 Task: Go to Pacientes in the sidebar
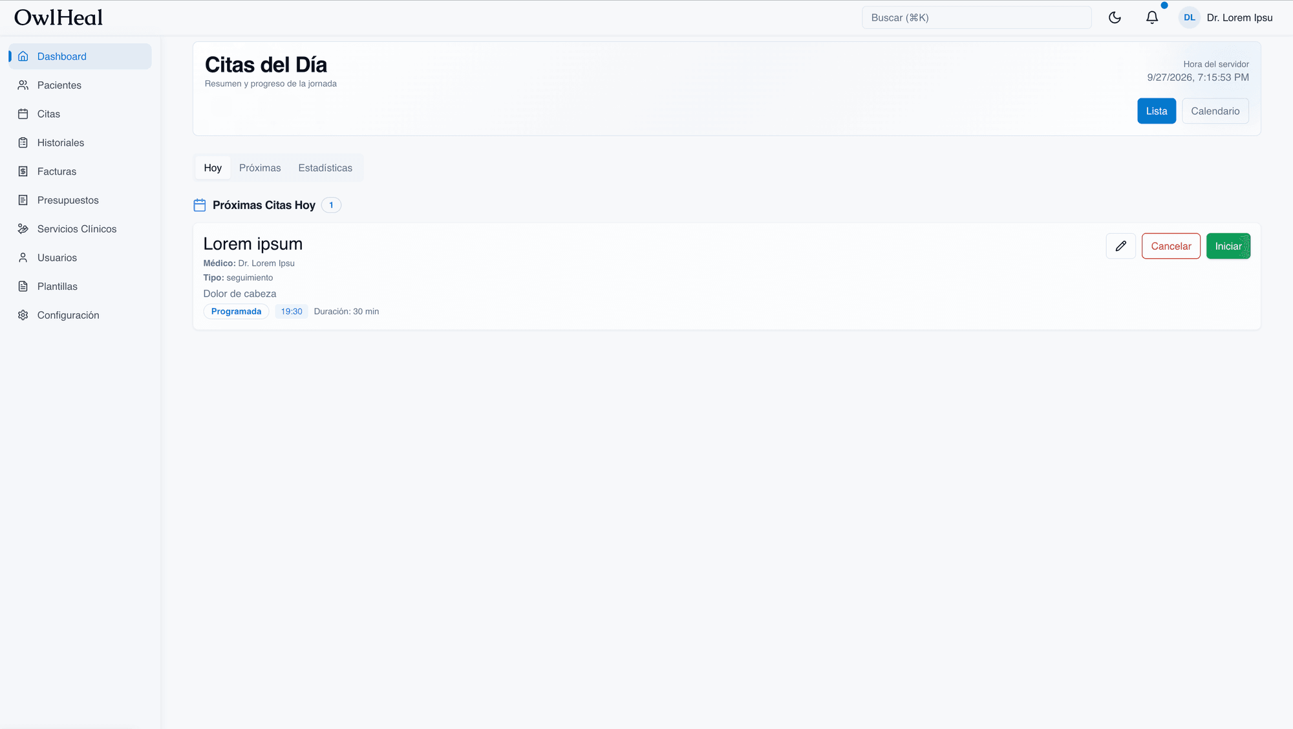[x=80, y=85]
